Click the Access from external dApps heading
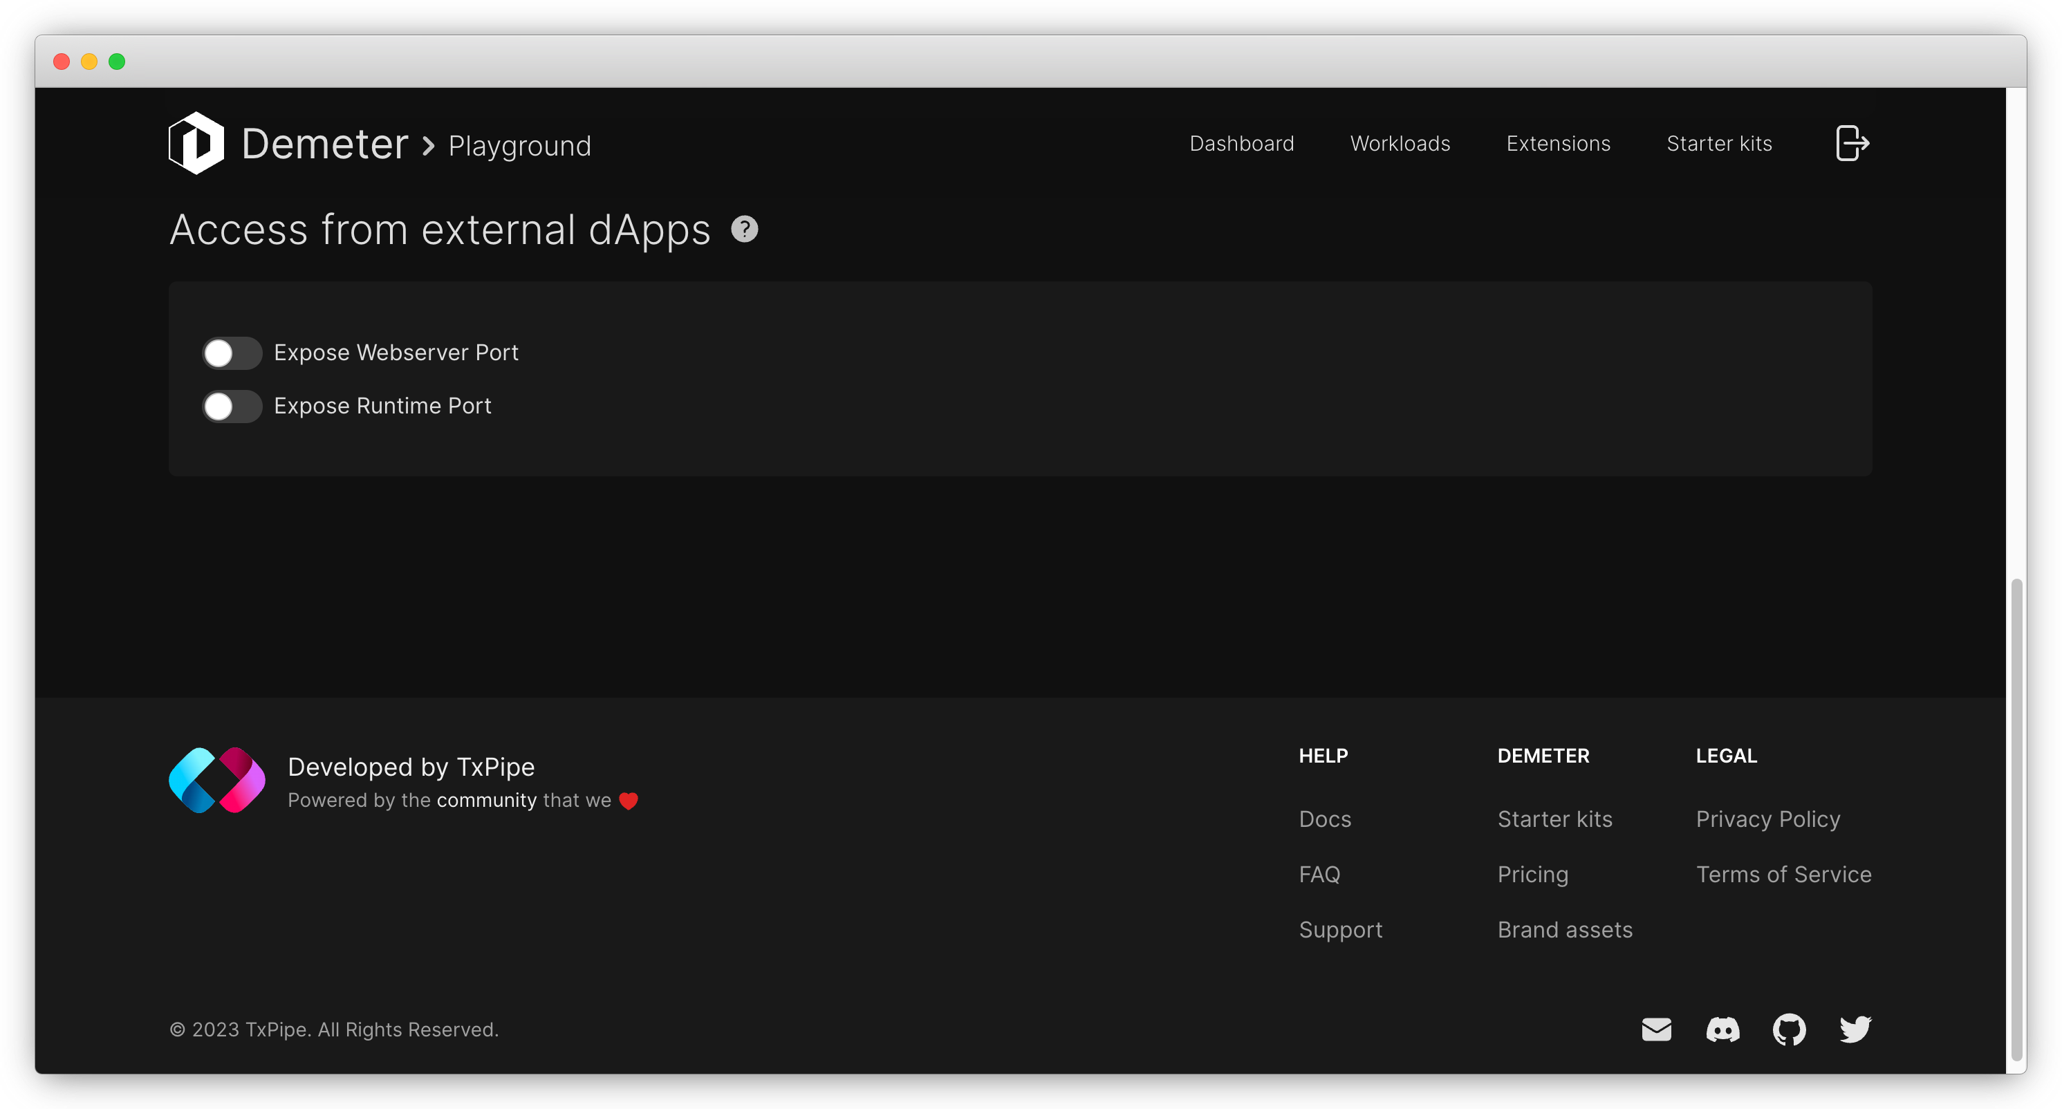Viewport: 2062px width, 1109px height. (x=440, y=230)
